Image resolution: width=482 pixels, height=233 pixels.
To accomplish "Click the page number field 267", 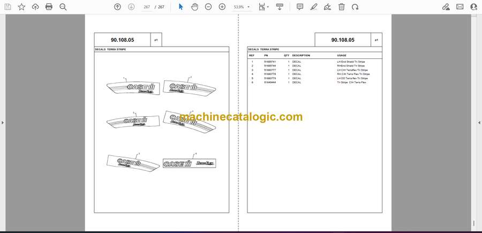I will (147, 7).
